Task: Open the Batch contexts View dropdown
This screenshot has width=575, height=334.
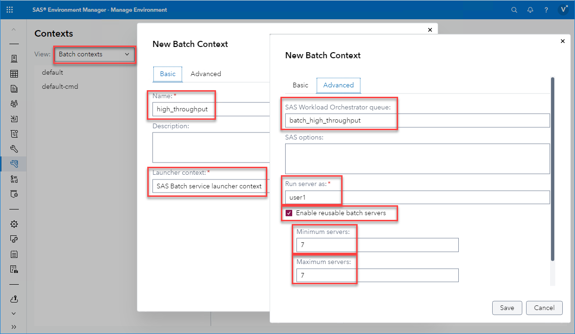Action: pyautogui.click(x=94, y=54)
